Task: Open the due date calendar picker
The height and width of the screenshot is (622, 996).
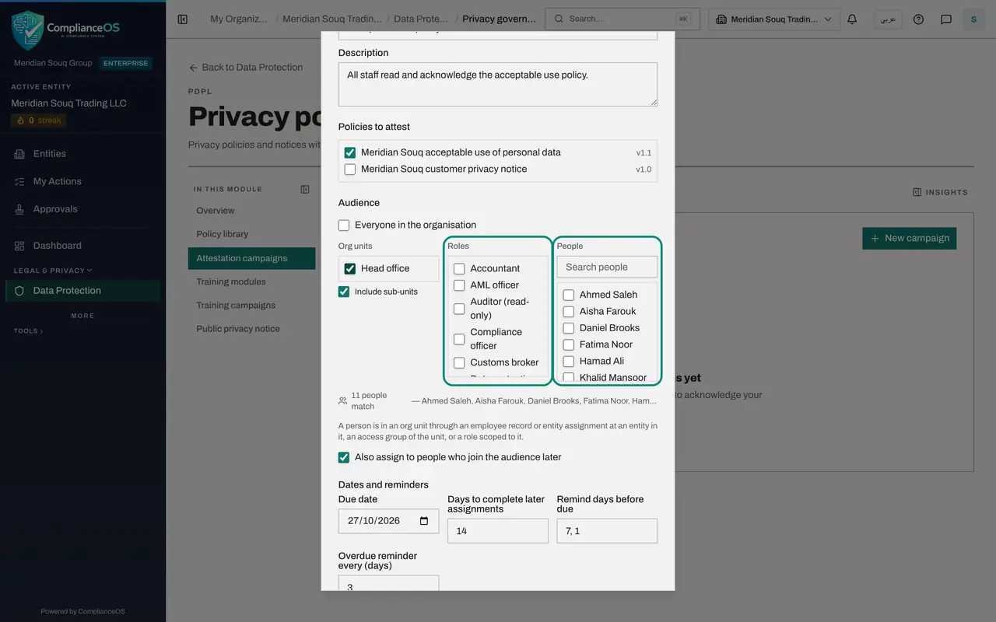Action: (424, 521)
